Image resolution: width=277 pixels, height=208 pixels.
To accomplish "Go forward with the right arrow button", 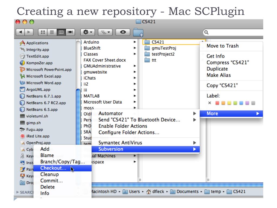I will tap(29, 32).
